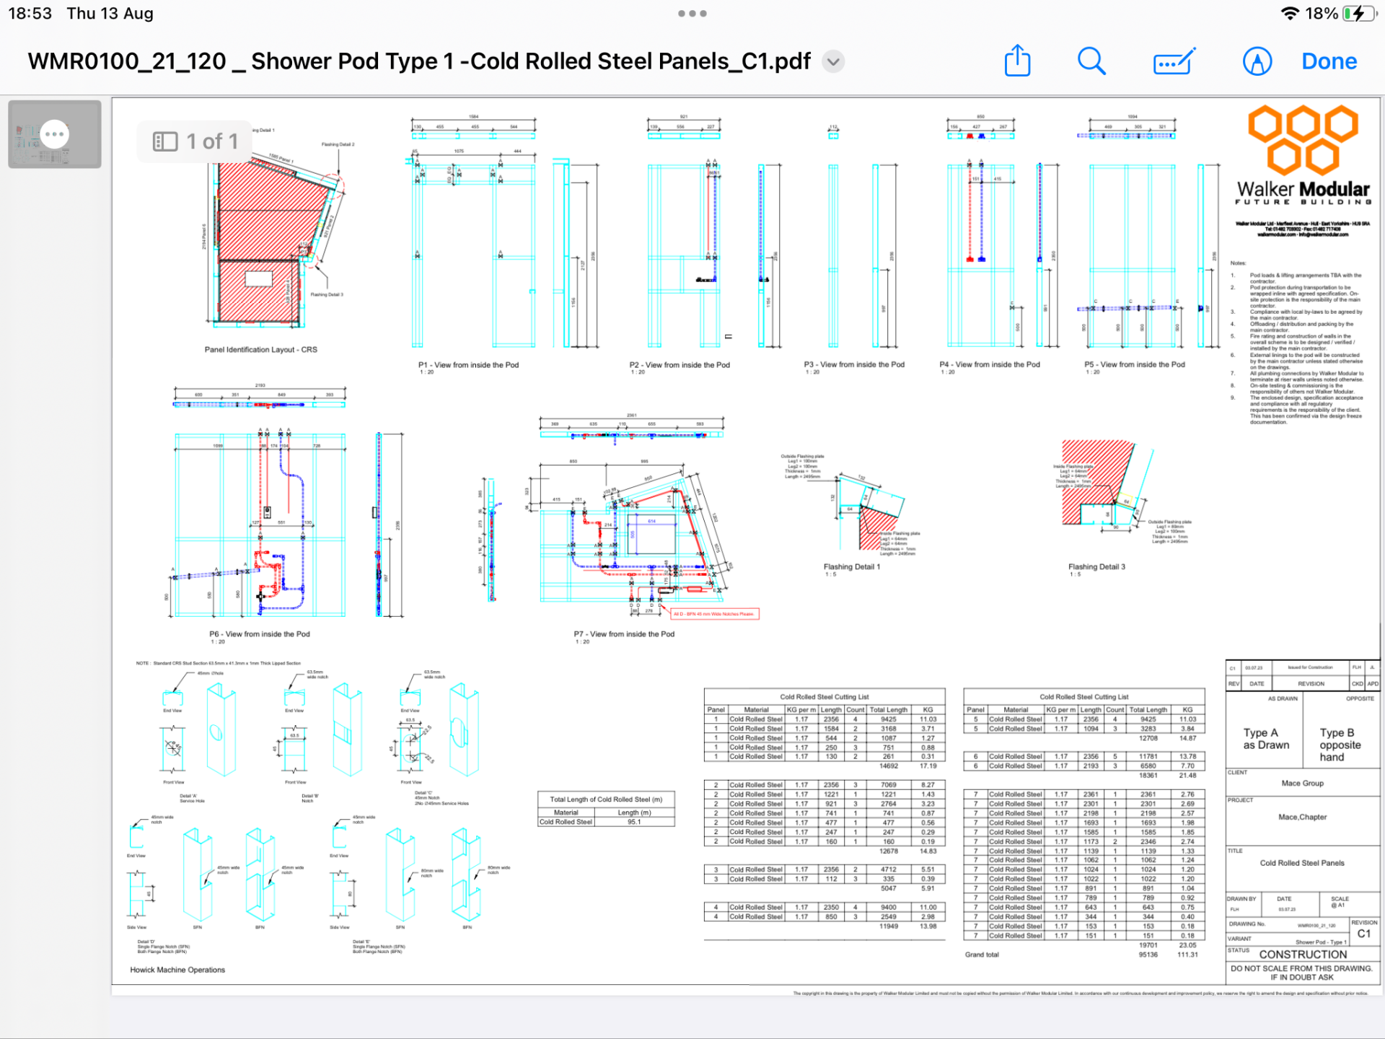The height and width of the screenshot is (1039, 1385).
Task: Tap 'Type B opposite hand' cell
Action: pyautogui.click(x=1340, y=745)
